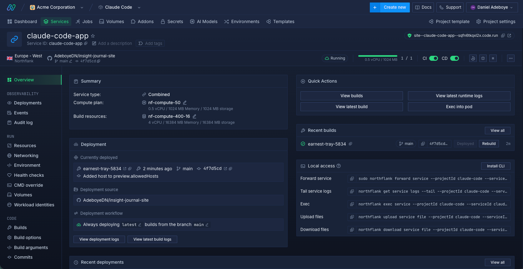Open the Jobs tab
The width and height of the screenshot is (523, 269).
click(x=84, y=22)
